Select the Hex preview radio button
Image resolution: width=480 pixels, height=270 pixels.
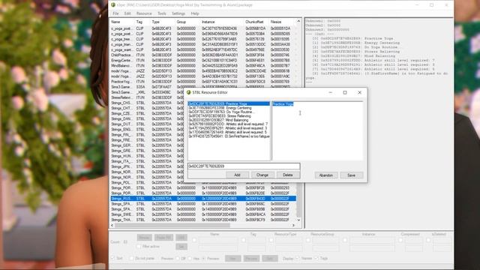coord(190,258)
